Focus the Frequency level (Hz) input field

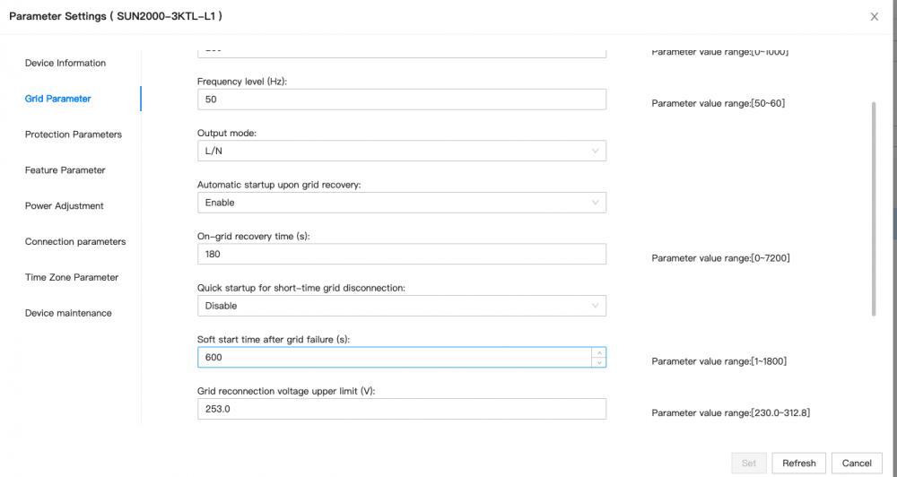[402, 100]
